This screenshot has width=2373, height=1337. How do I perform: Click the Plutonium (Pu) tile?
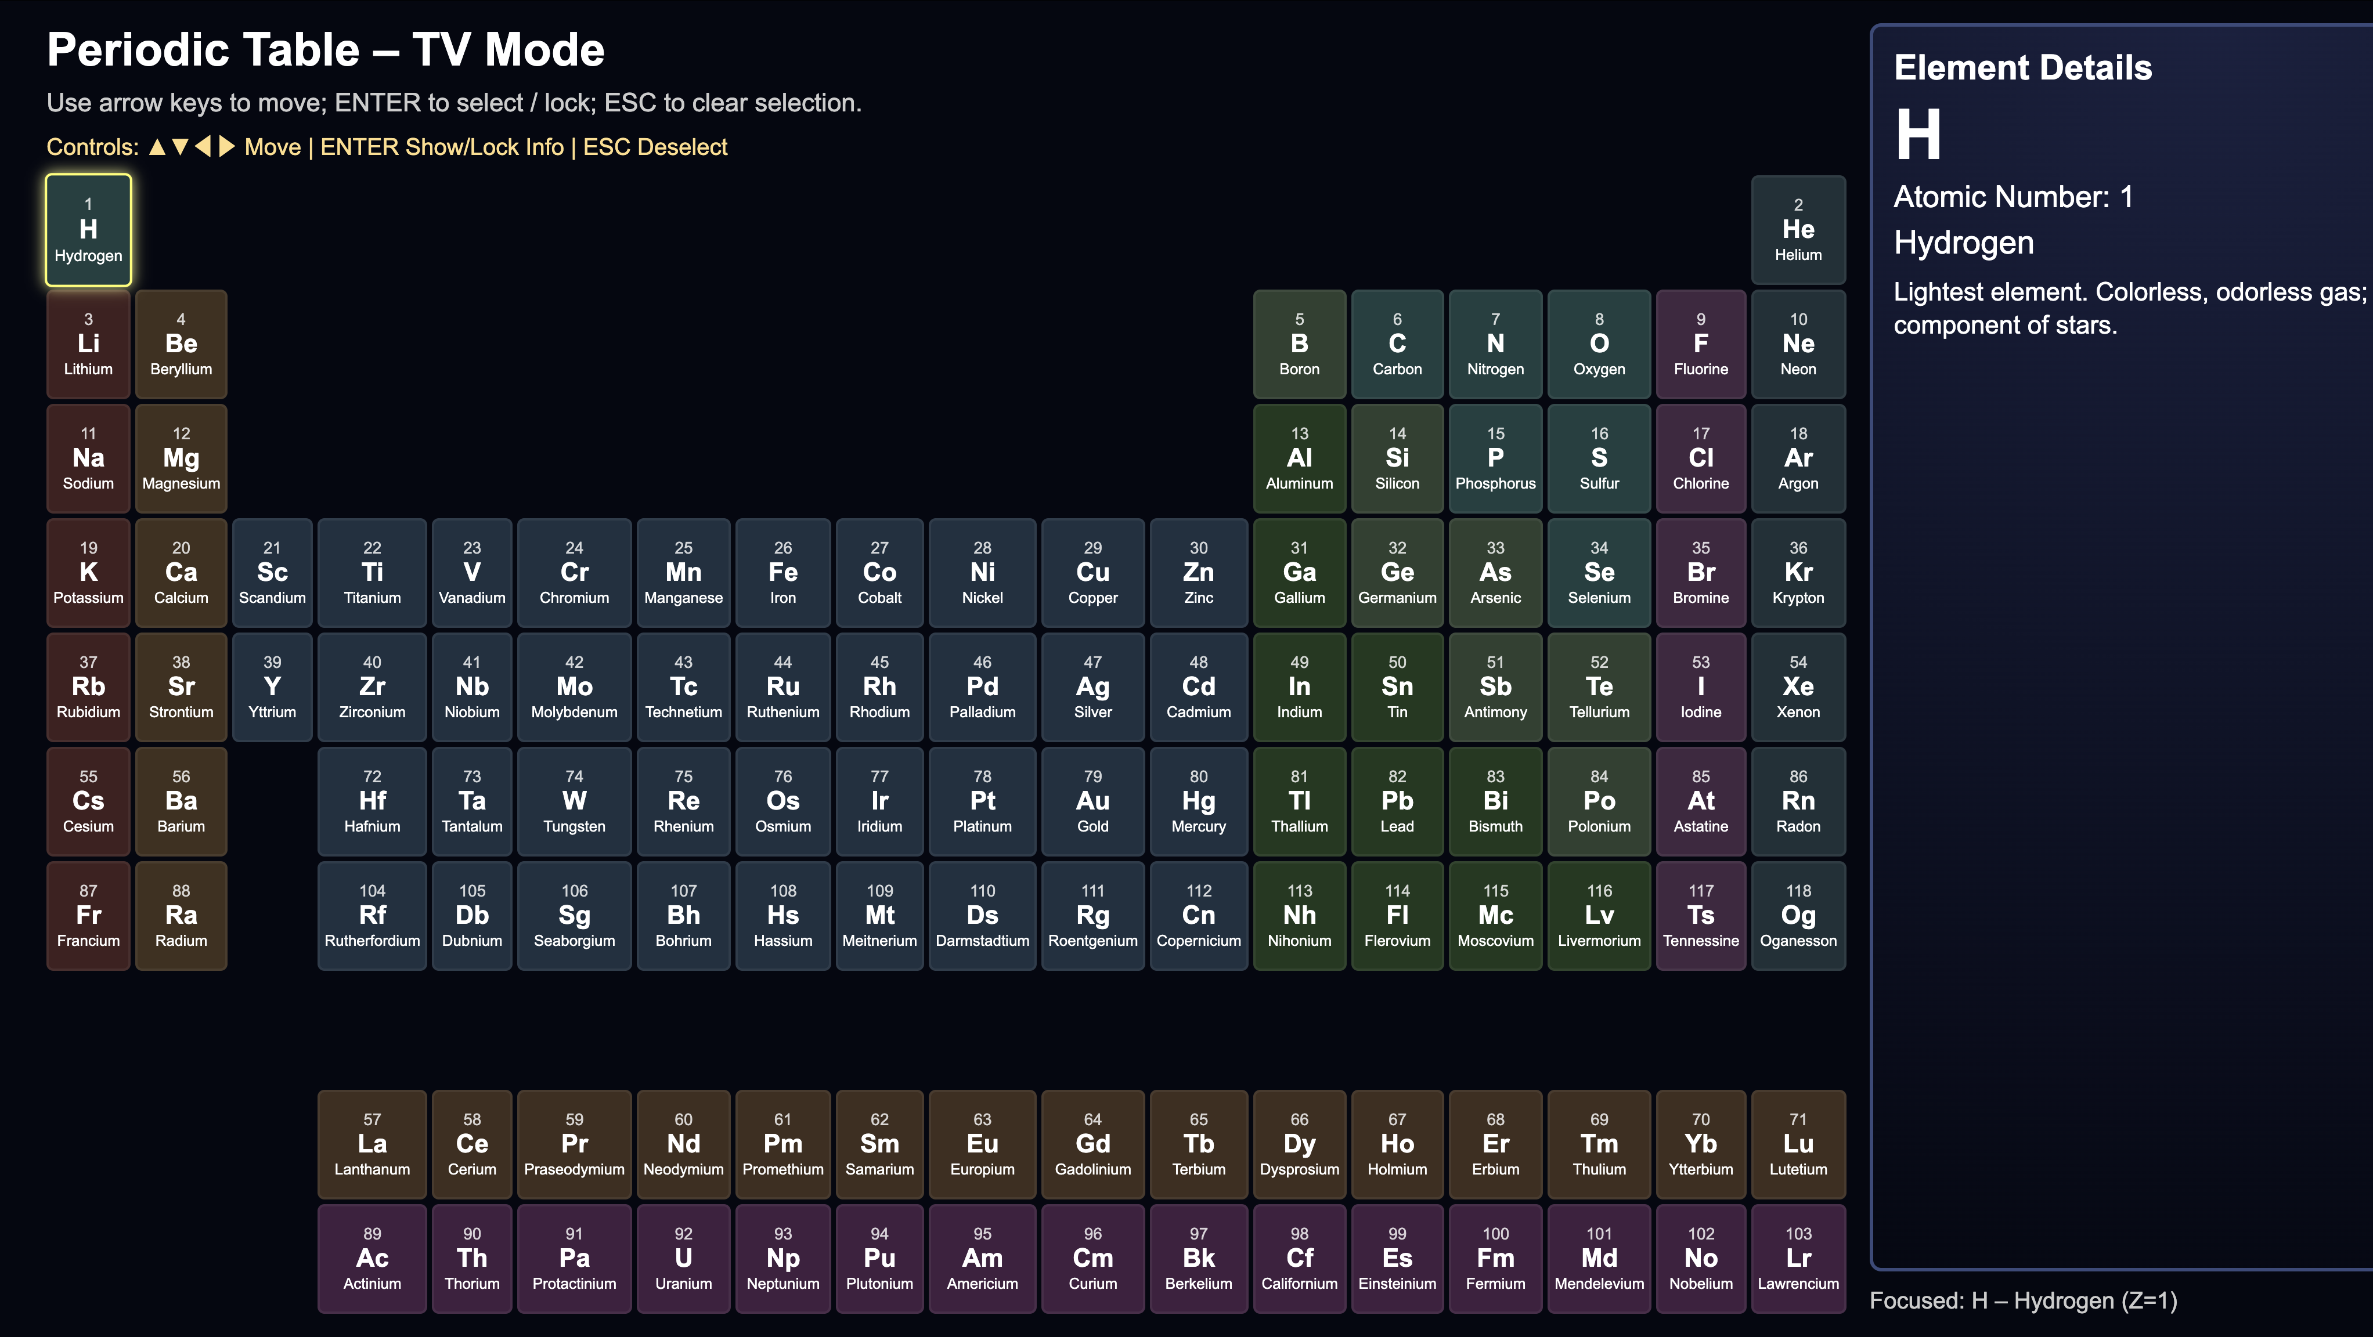coord(879,1259)
